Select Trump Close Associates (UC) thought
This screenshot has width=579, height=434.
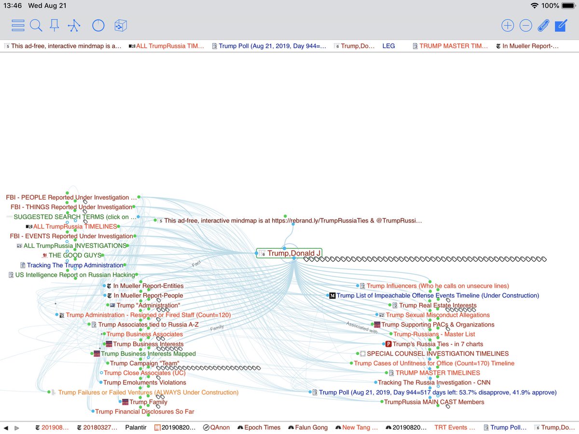pyautogui.click(x=145, y=373)
